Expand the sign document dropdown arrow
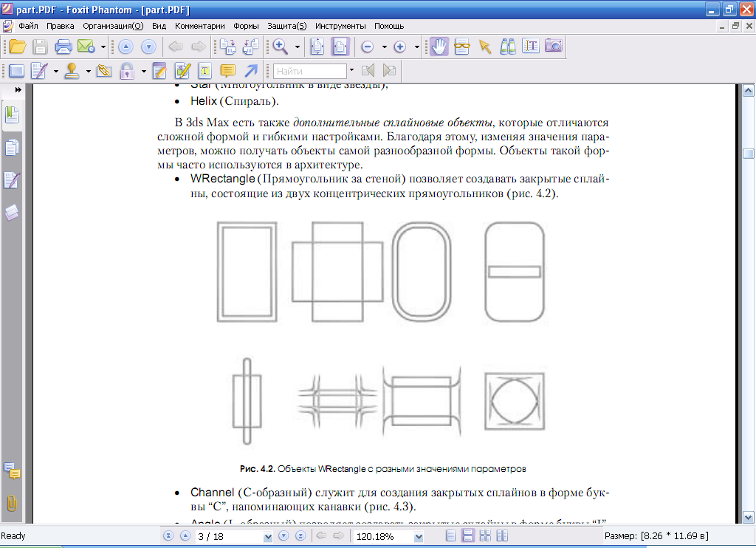Viewport: 756px width, 548px height. (56, 72)
